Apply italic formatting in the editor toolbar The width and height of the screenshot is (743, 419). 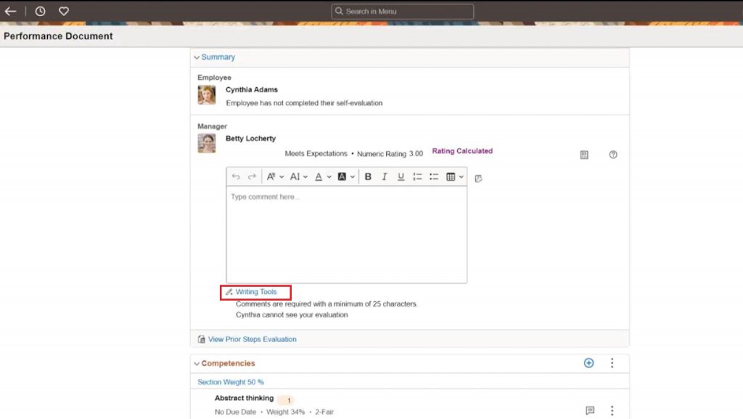[x=384, y=176]
